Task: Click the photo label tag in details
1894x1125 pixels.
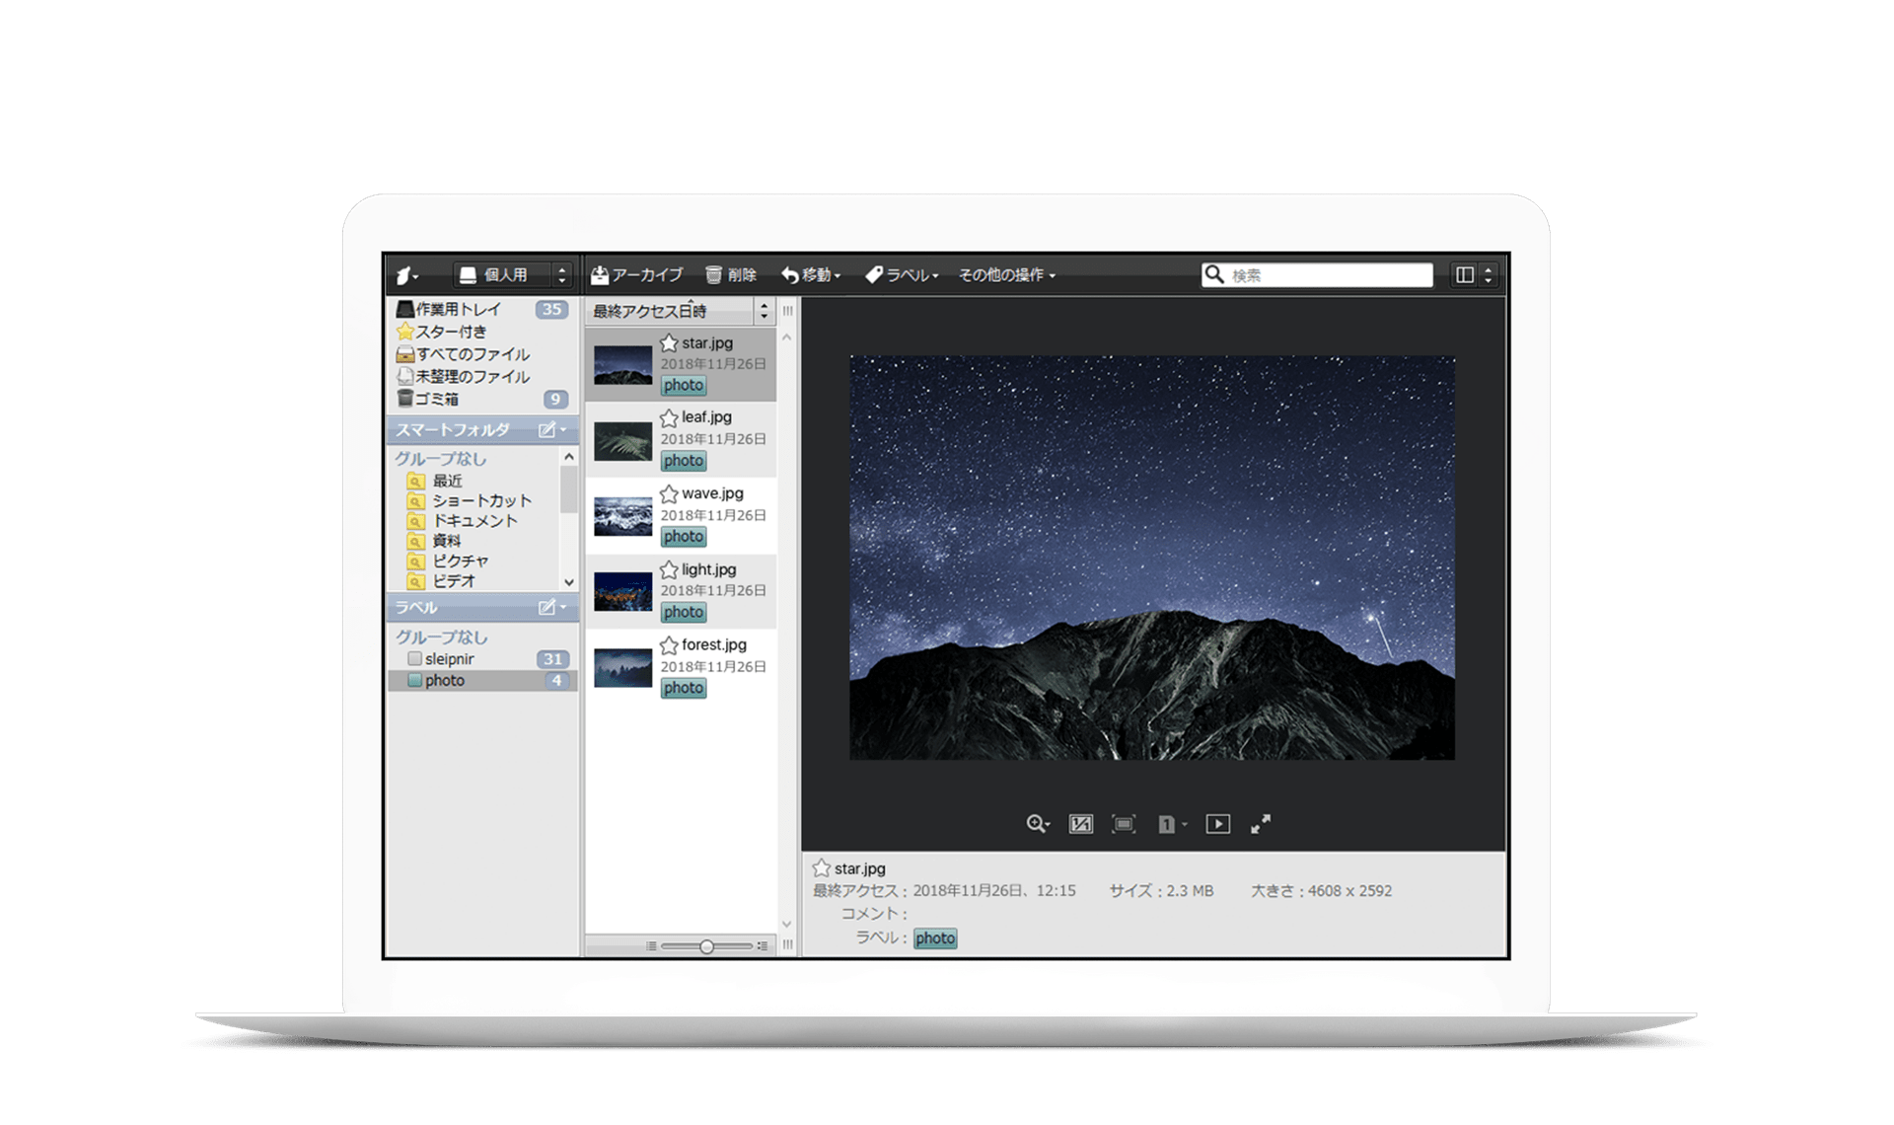Action: point(934,938)
